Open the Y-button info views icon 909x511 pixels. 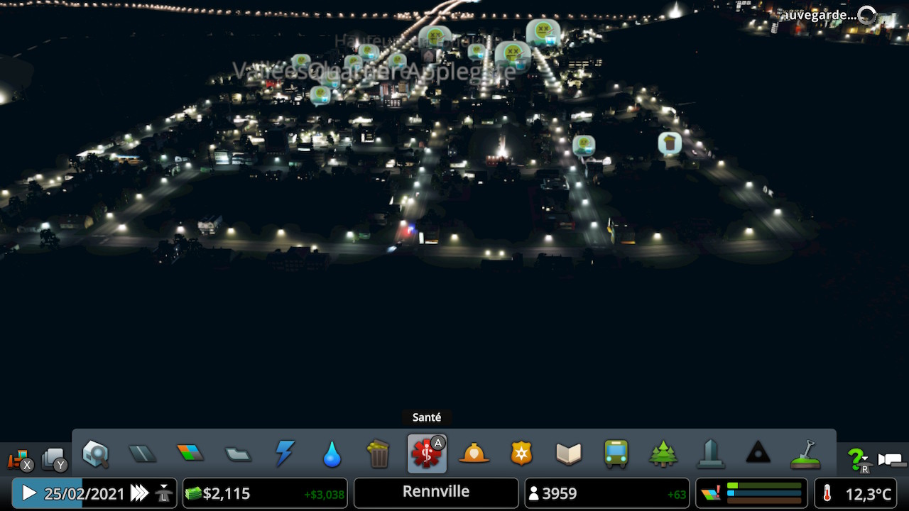(55, 461)
